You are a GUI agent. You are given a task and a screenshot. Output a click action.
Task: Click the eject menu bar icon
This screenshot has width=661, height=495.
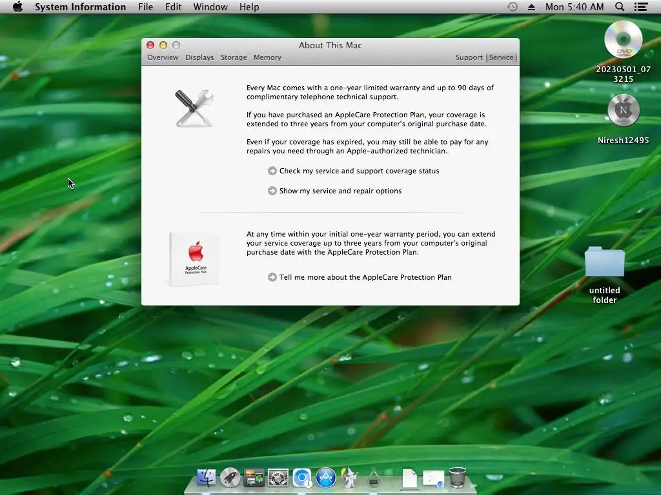click(531, 7)
